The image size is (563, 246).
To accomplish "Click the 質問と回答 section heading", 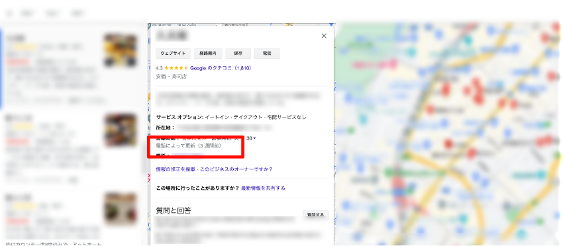I will pos(174,210).
